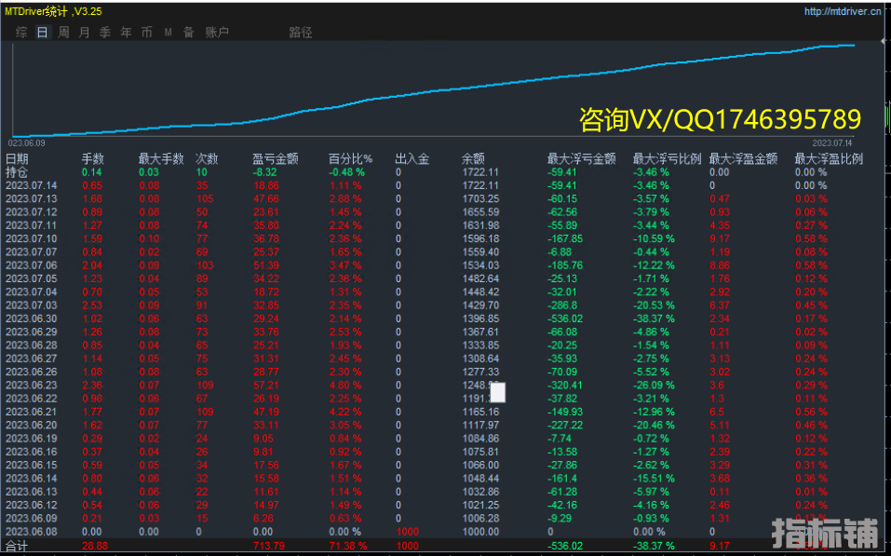Click the 最大浮亏金额 column header

tap(581, 159)
